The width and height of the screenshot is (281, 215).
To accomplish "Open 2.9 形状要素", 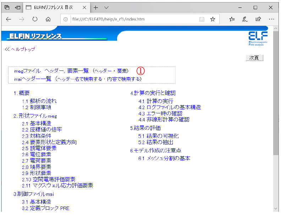I will (37, 173).
